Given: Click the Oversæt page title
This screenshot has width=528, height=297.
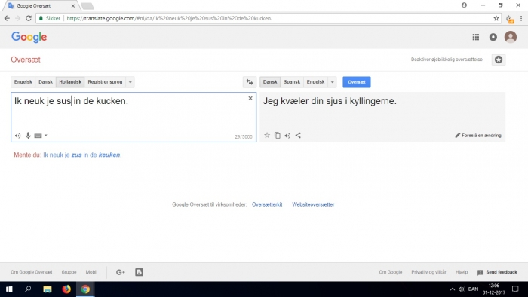Looking at the screenshot, I should [26, 60].
